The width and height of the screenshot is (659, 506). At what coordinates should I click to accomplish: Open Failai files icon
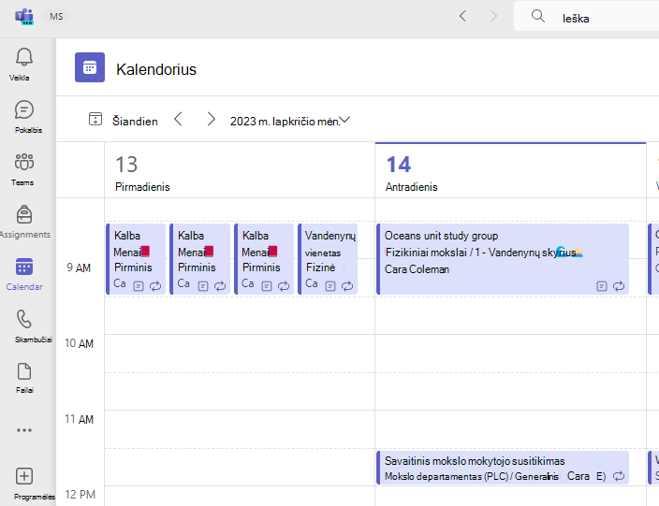pyautogui.click(x=24, y=371)
